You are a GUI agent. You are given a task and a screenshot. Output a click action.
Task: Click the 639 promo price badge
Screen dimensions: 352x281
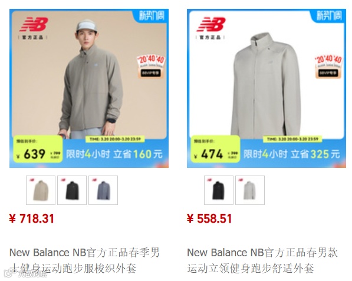(x=38, y=149)
